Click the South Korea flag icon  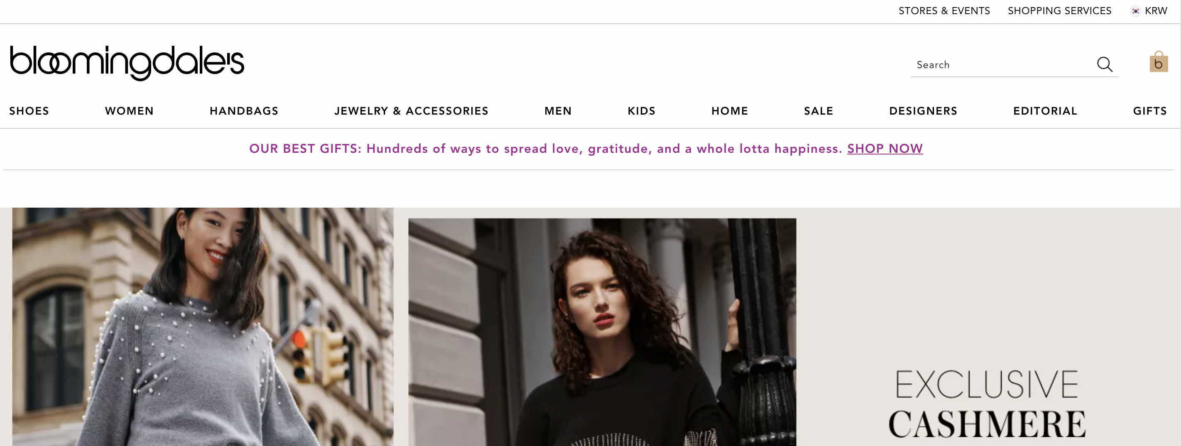tap(1136, 11)
